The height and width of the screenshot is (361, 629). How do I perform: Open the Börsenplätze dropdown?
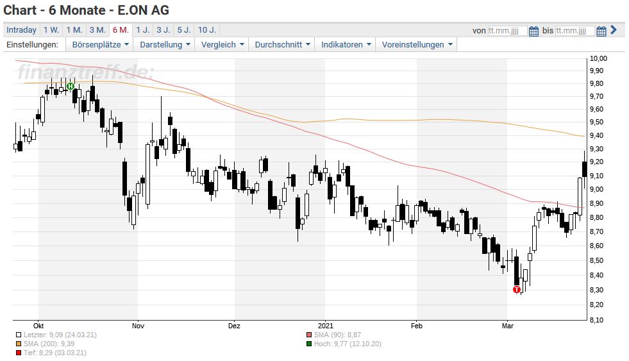[x=100, y=44]
